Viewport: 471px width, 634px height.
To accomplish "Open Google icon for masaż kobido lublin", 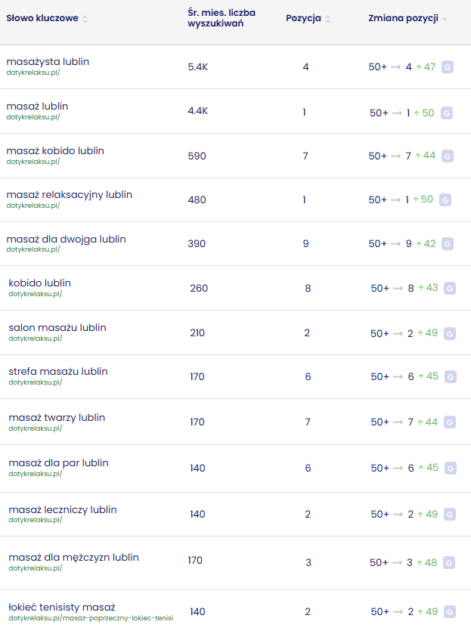I will (448, 156).
